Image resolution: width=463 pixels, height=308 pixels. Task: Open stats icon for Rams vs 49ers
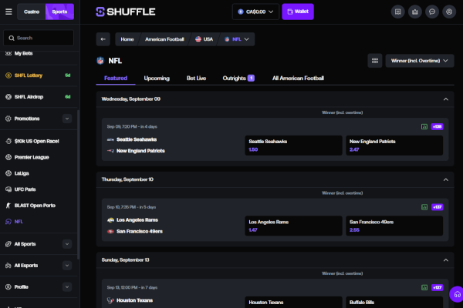click(x=424, y=207)
